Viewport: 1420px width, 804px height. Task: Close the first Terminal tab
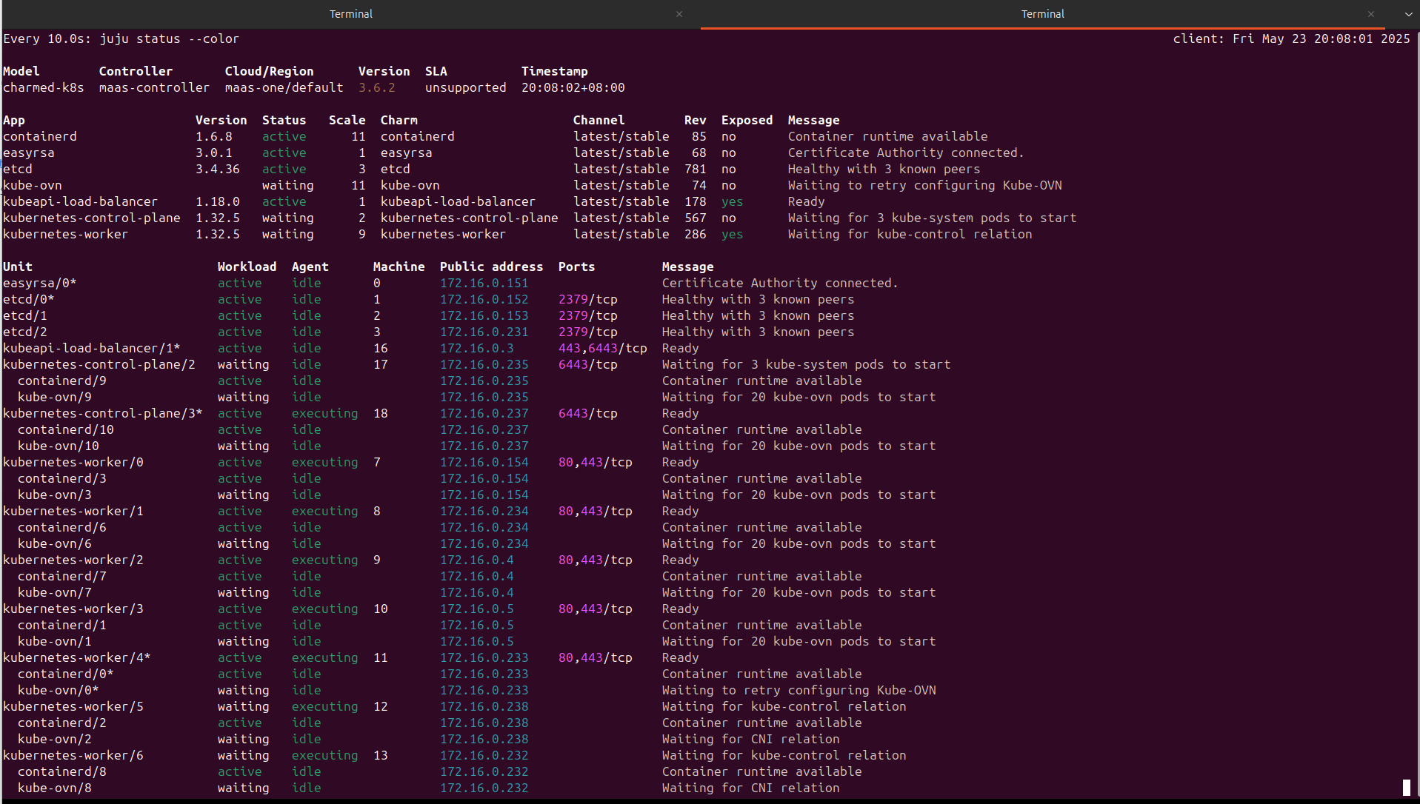679,14
